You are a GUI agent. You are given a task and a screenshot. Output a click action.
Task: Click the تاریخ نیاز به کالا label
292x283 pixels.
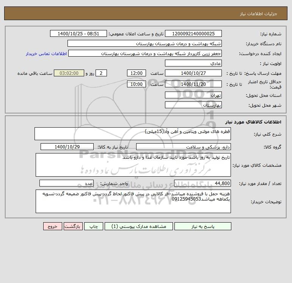[113, 147]
